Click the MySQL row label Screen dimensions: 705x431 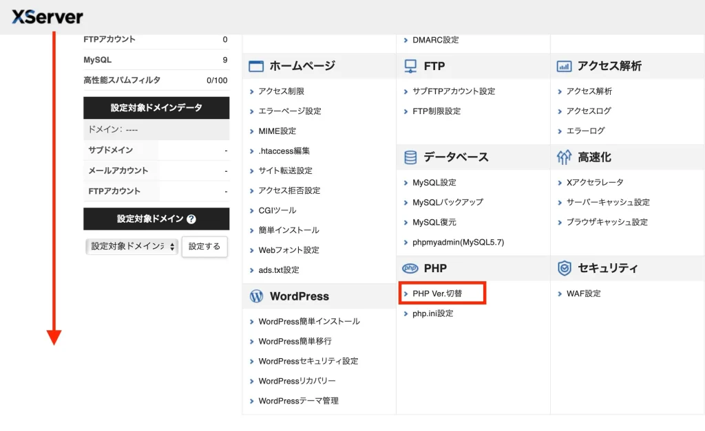pos(98,60)
